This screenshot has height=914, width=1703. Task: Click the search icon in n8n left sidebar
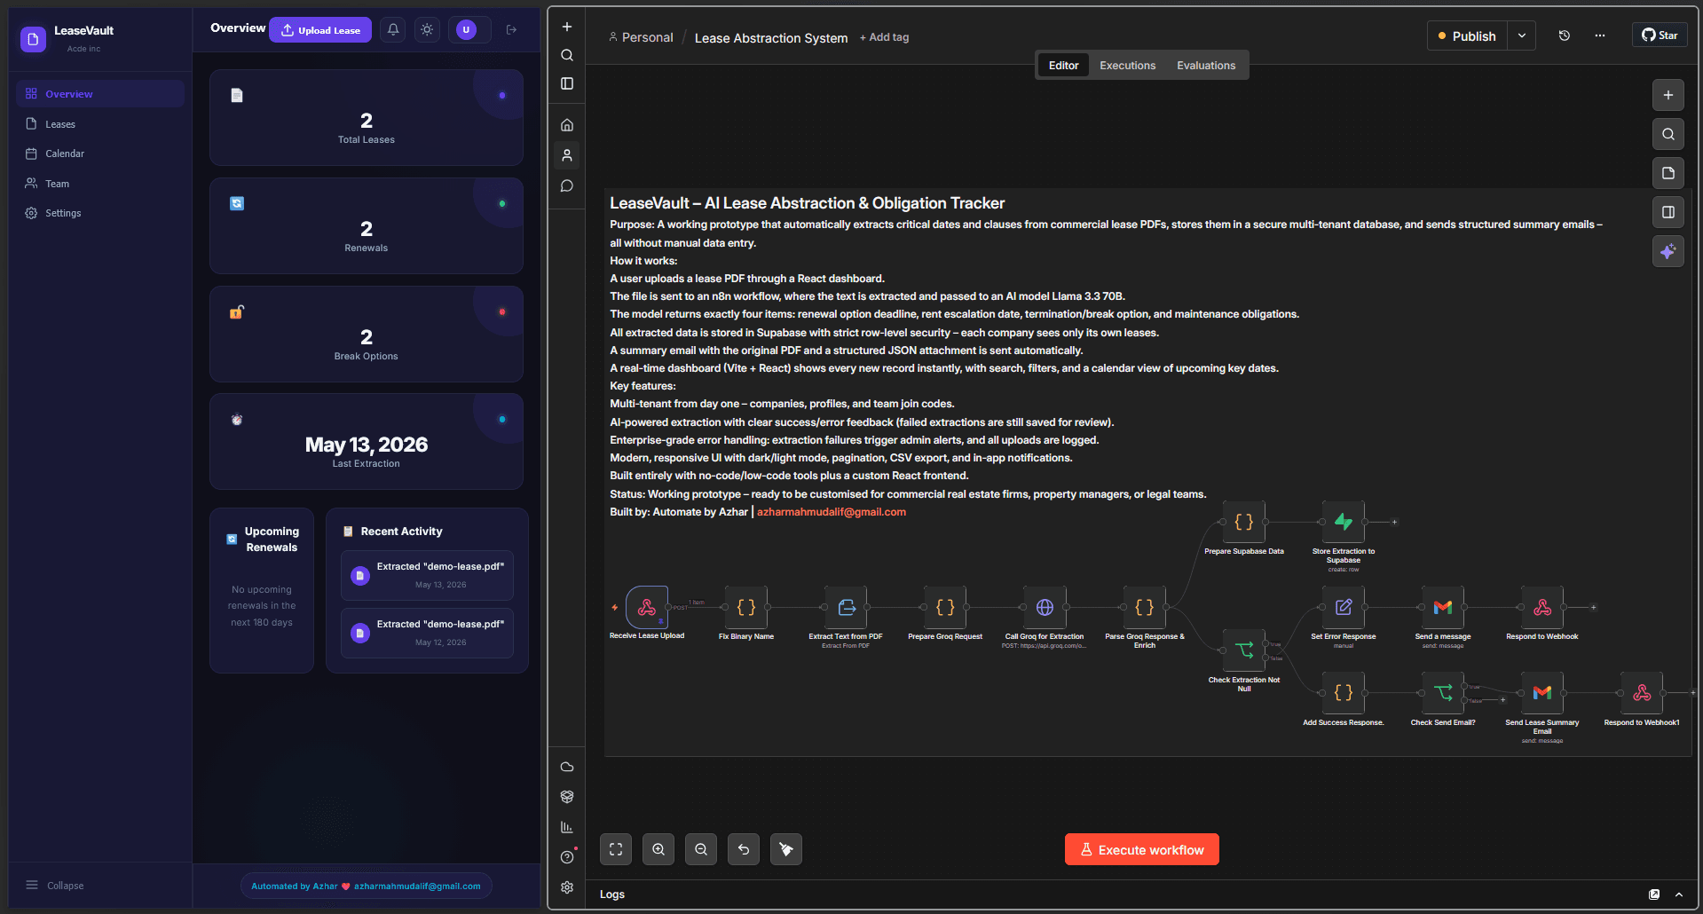tap(567, 55)
